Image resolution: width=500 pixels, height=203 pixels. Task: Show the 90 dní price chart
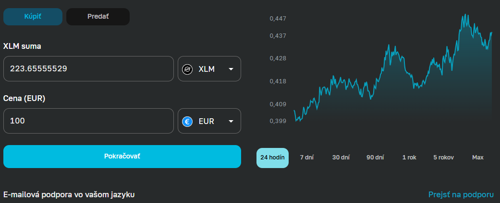pos(375,158)
